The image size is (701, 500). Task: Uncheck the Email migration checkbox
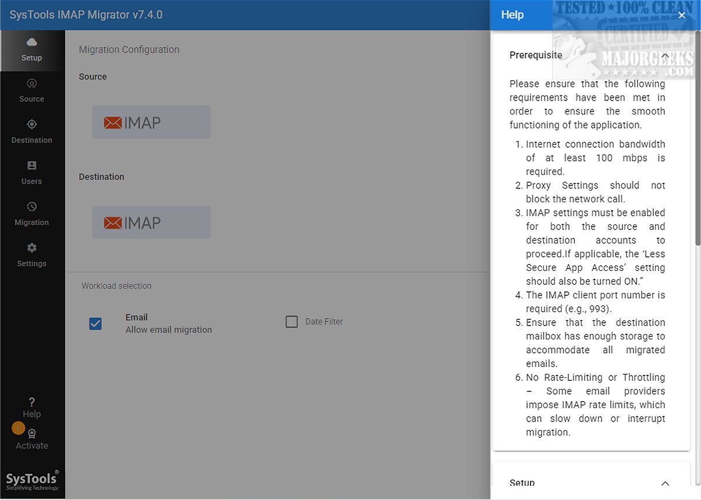click(x=95, y=324)
